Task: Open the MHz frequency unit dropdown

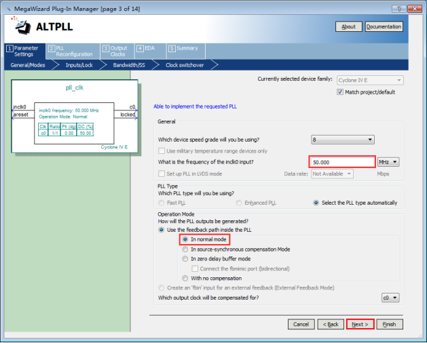Action: coord(388,162)
